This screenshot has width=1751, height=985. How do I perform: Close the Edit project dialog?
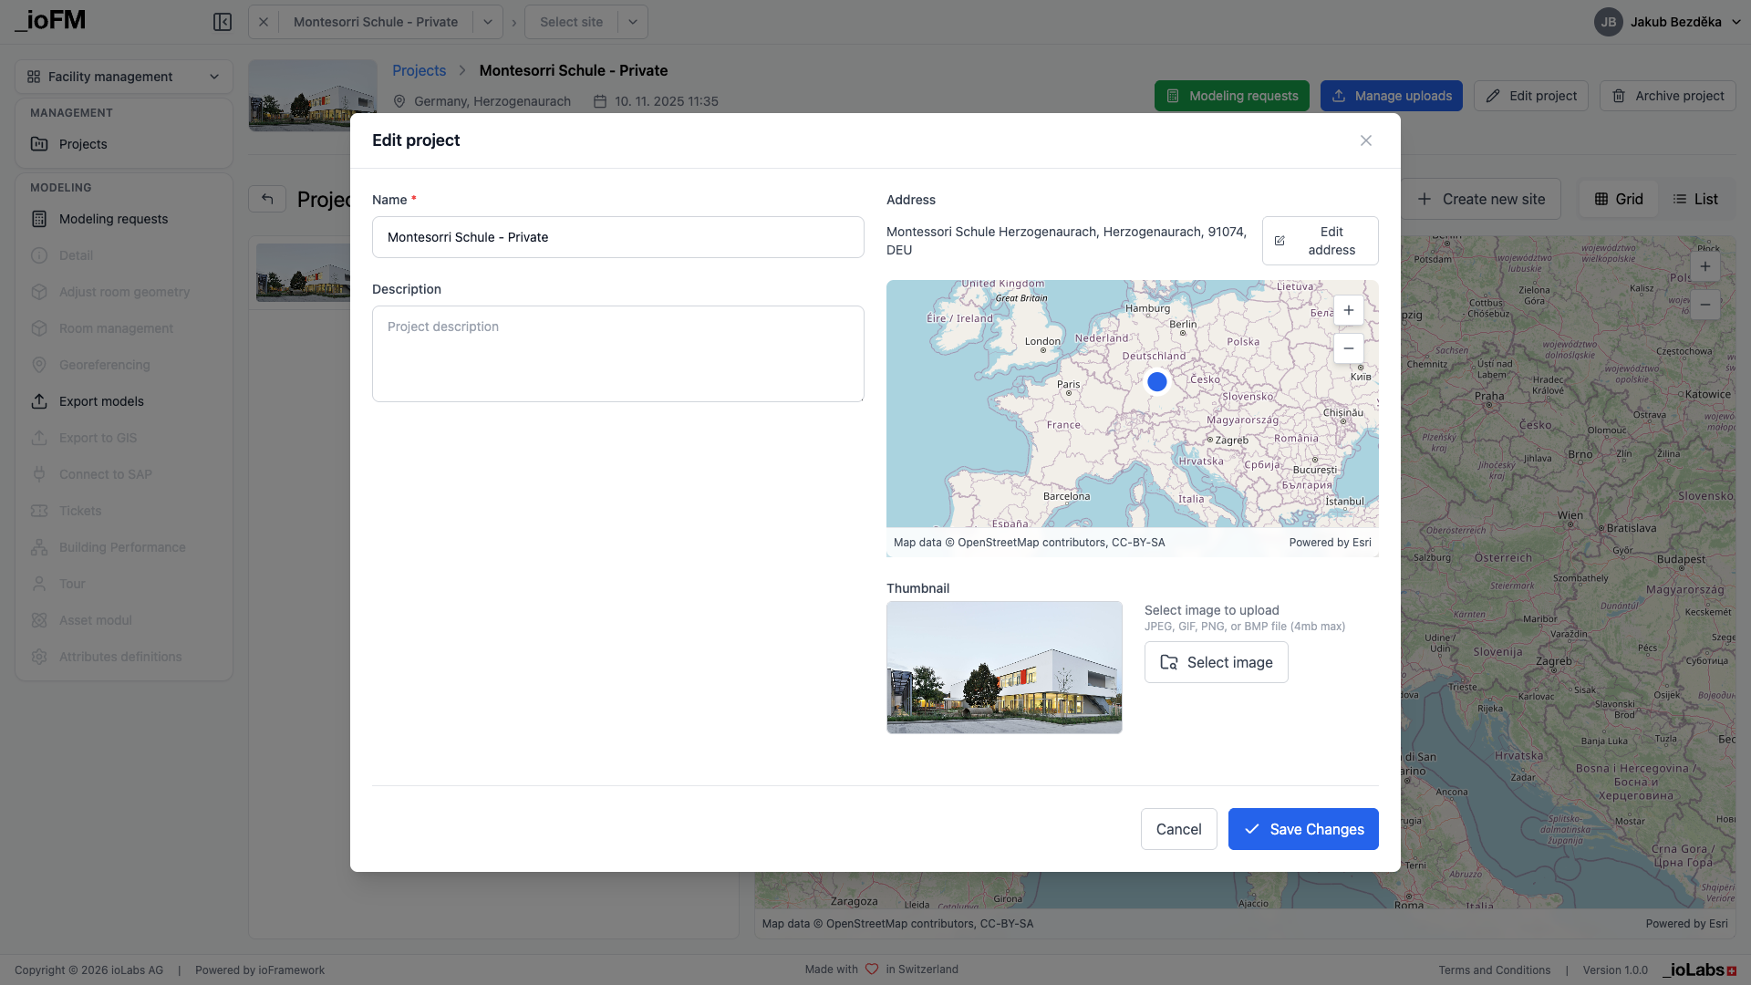click(x=1365, y=140)
